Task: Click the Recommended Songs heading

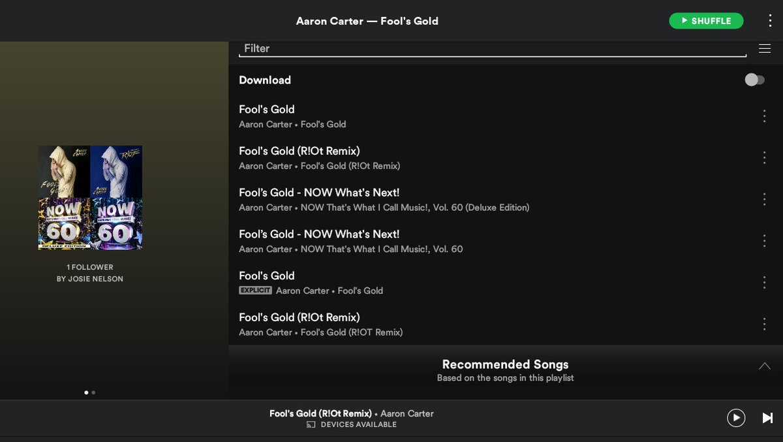Action: [505, 364]
